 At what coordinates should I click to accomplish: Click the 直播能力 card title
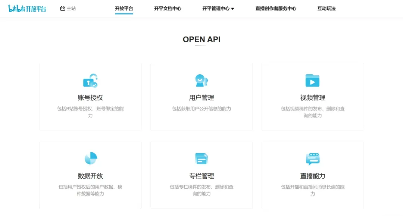(313, 176)
